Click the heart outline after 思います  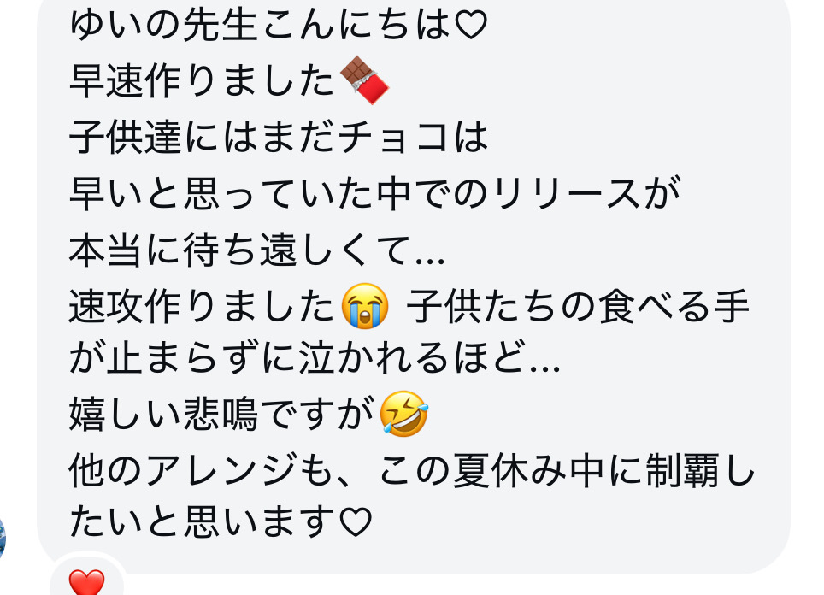[x=356, y=522]
